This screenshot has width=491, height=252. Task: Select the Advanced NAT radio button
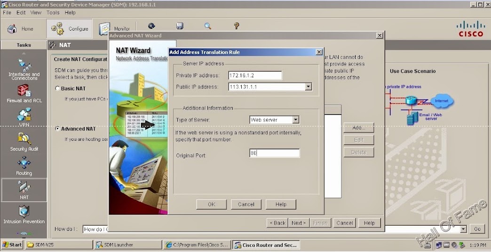click(57, 129)
